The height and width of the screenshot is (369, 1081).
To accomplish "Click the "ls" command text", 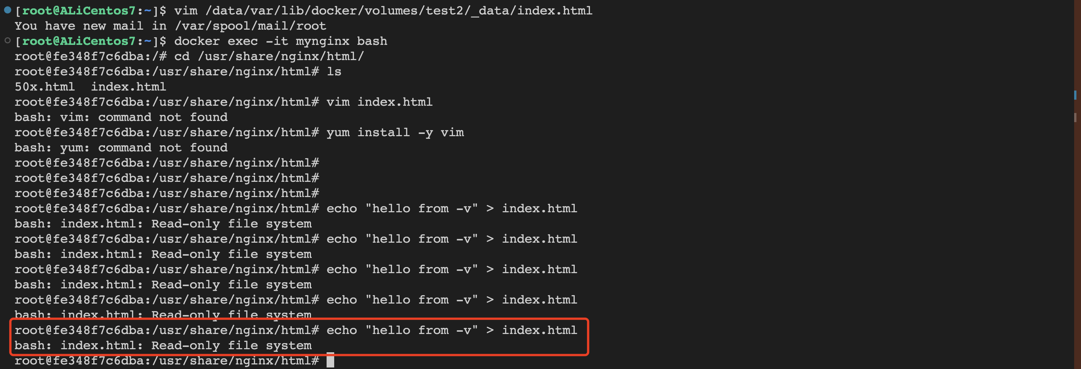I will pos(334,72).
